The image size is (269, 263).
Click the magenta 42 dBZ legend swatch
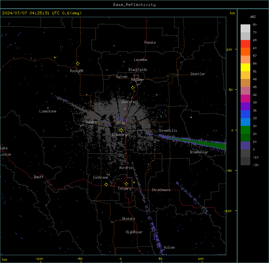[245, 98]
